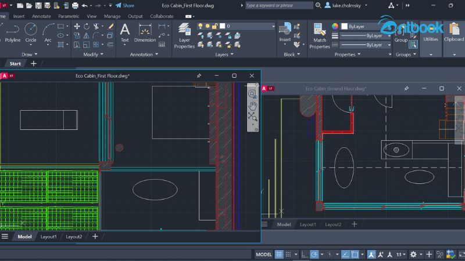Pin the Eco Cabin_Ground Floor window
Image resolution: width=465 pixels, height=261 pixels.
click(x=406, y=89)
